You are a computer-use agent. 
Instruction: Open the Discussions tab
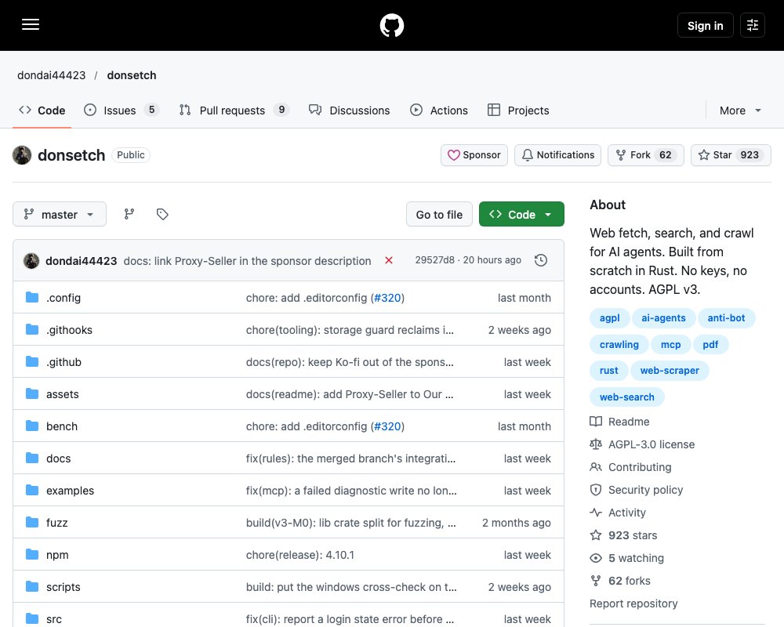pyautogui.click(x=350, y=110)
